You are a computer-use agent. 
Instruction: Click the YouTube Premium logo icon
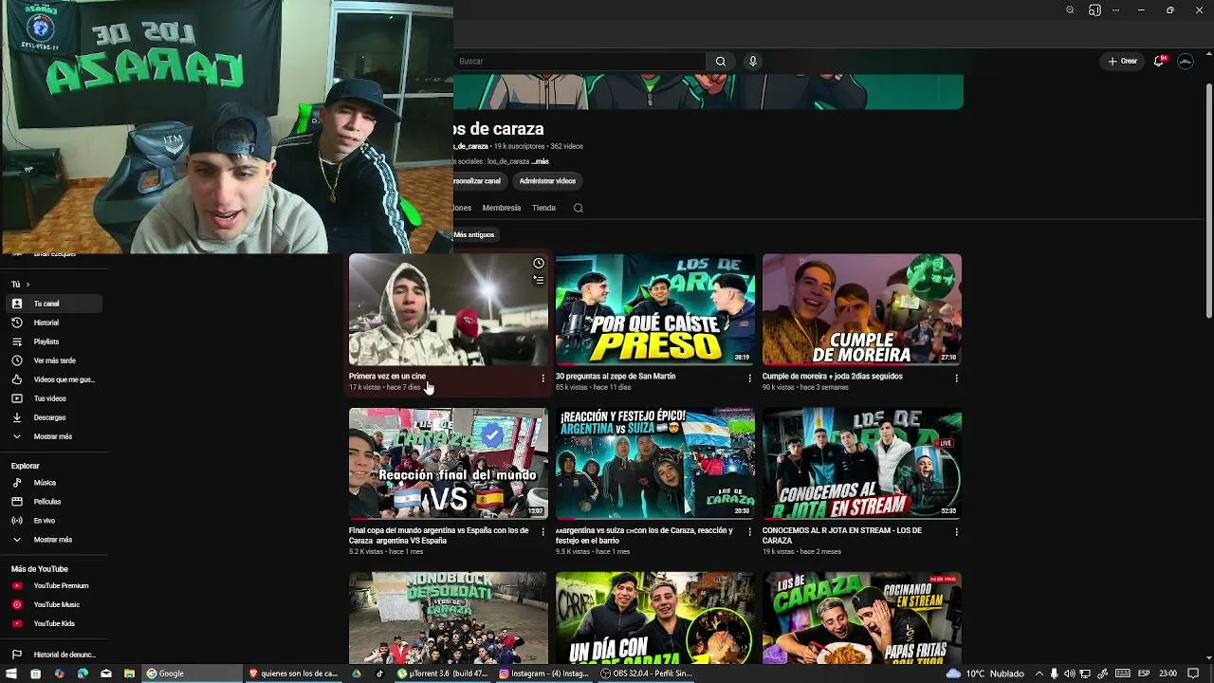click(x=16, y=586)
